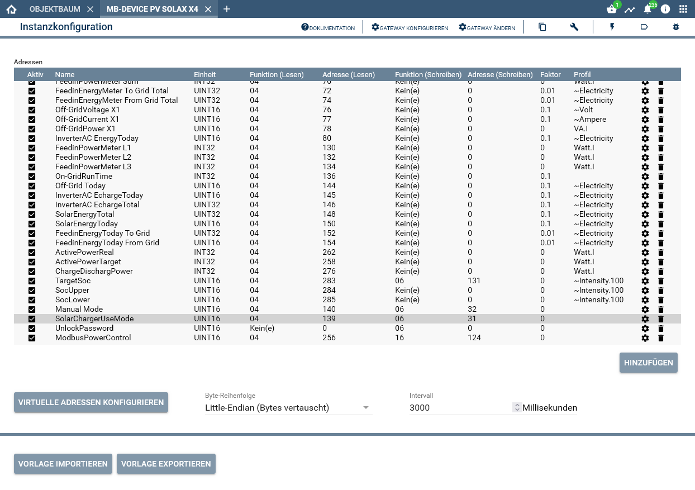Click the lightning bolt icon in toolbar
This screenshot has height=490, width=695.
612,27
